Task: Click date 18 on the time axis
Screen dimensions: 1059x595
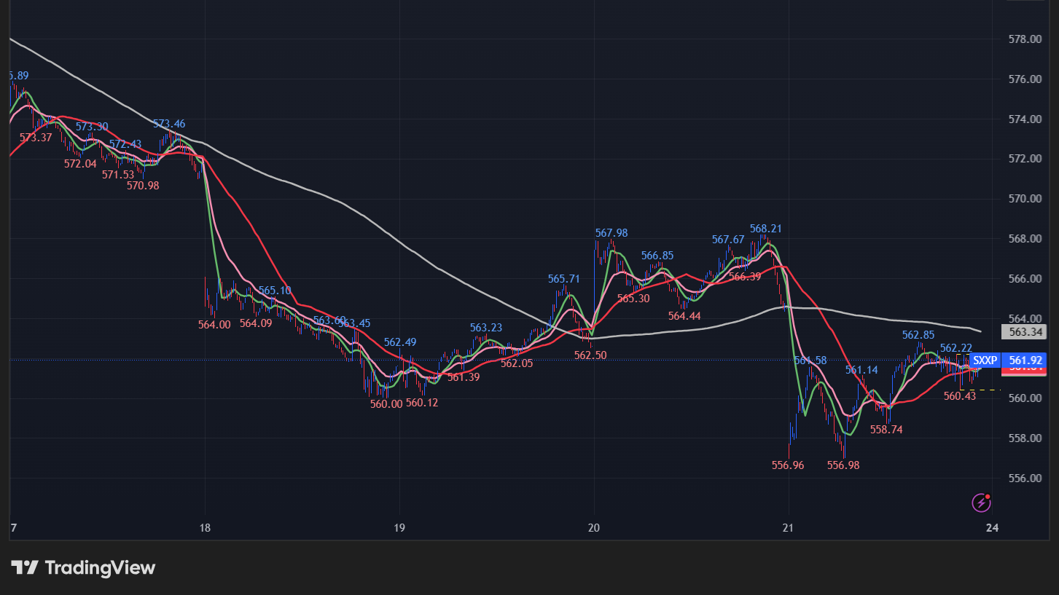Action: [x=205, y=527]
